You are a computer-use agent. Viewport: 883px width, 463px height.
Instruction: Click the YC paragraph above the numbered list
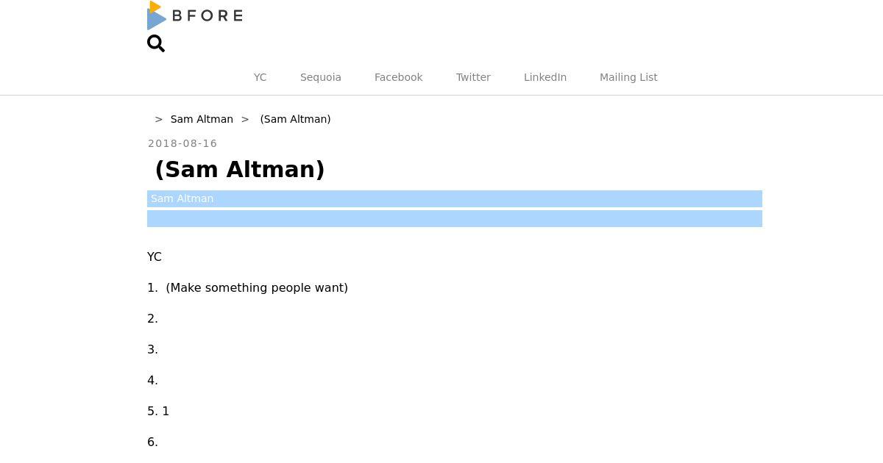pos(155,256)
